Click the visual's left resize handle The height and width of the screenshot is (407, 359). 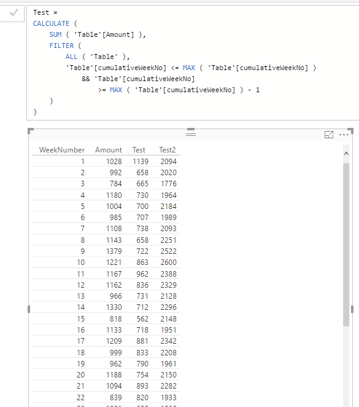coord(29,309)
